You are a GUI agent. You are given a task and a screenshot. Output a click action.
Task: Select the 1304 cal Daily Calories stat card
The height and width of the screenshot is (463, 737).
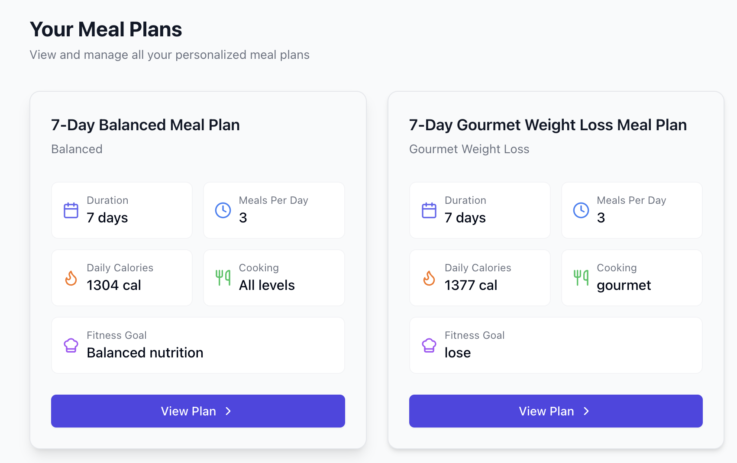[122, 278]
